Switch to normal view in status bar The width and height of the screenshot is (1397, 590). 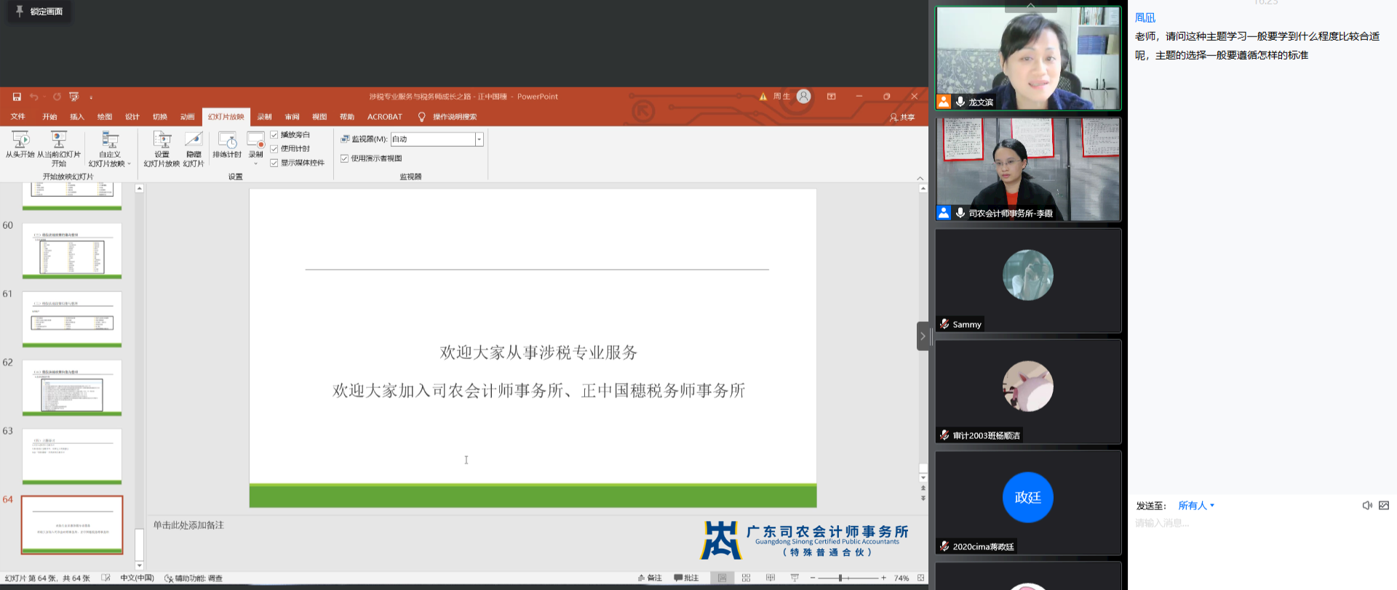[x=722, y=578]
